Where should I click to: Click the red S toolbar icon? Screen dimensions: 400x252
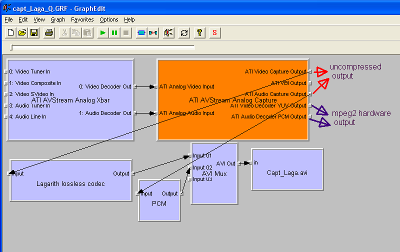[215, 33]
